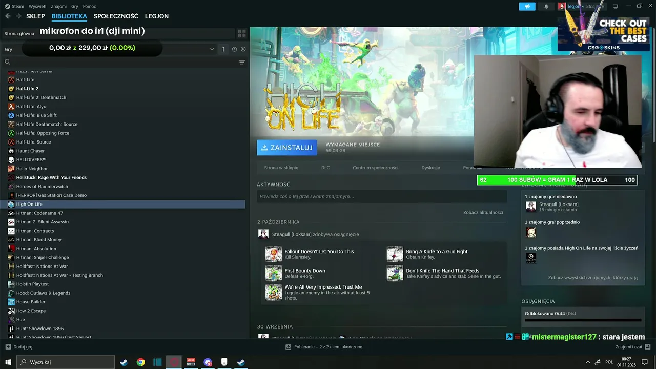
Task: Open the Gry menu
Action: coord(75,6)
